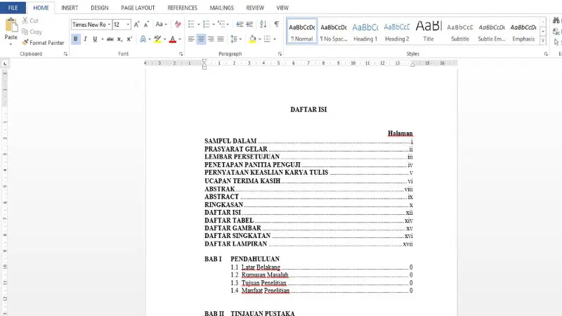The image size is (562, 316).
Task: Expand the Paste options arrow
Action: 11,44
